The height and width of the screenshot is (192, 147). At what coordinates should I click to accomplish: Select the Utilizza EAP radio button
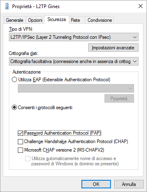tap(15, 80)
